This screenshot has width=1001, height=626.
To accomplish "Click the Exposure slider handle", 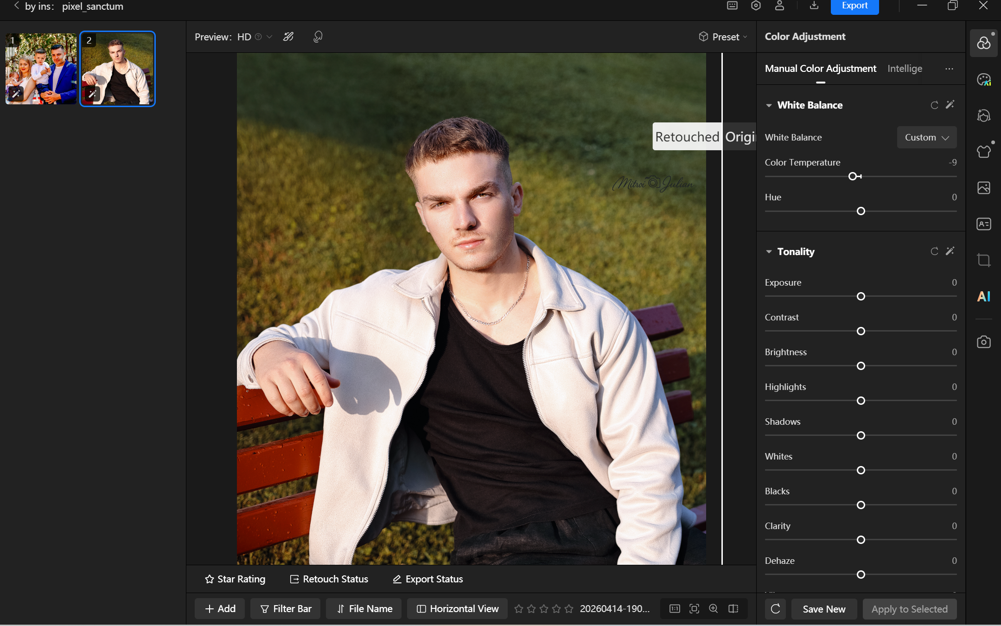I will (x=861, y=296).
